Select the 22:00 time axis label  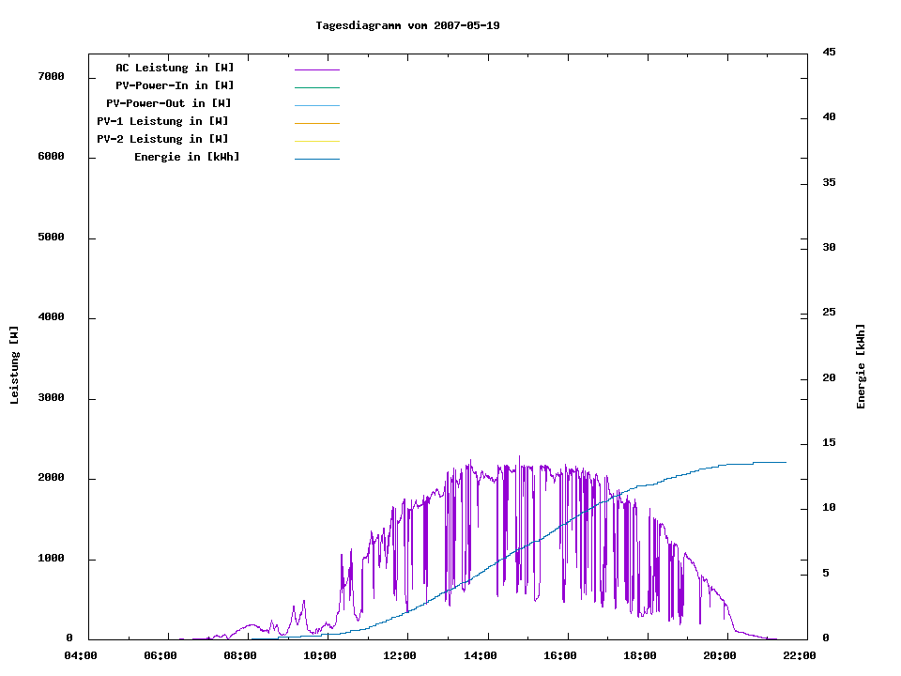coord(800,655)
